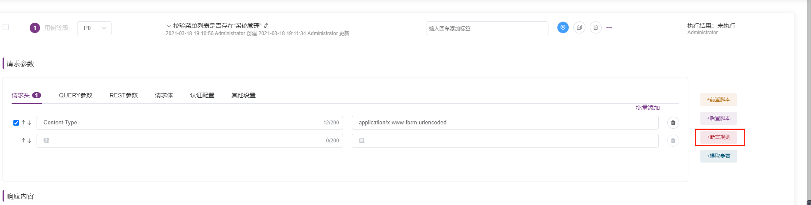Select the test case checkbox
Viewport: 811px width, 205px height.
click(6, 27)
